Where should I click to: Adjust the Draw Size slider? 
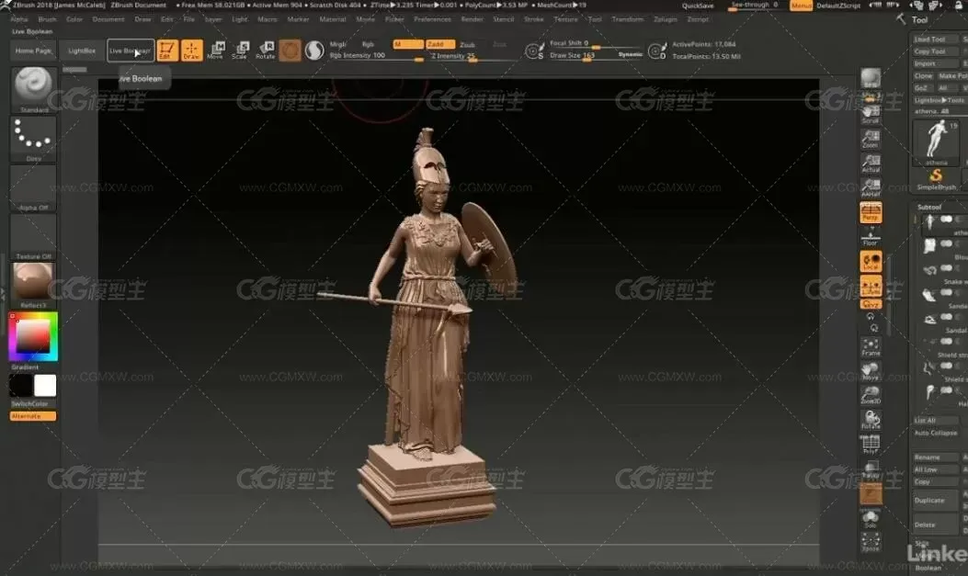click(x=595, y=55)
